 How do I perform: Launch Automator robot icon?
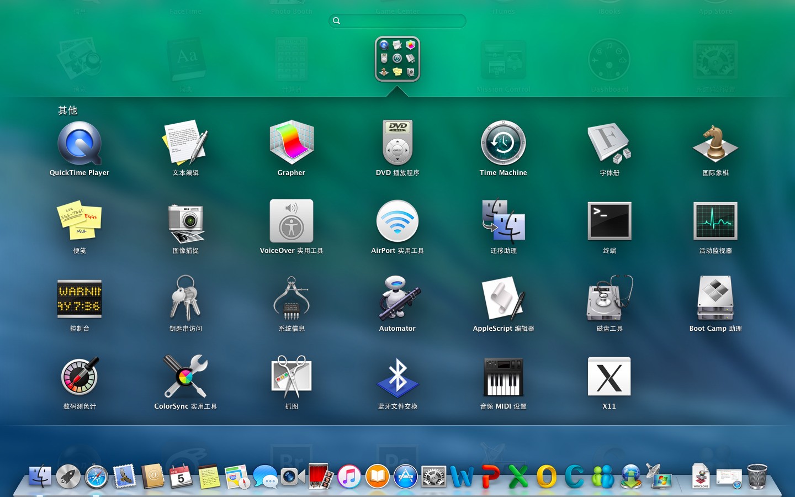(397, 299)
